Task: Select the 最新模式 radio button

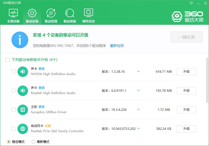Action: click(34, 142)
